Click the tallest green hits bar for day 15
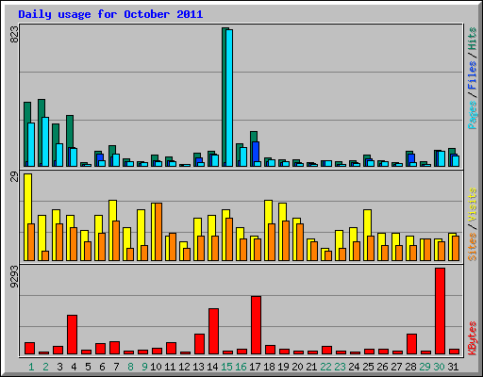The width and height of the screenshot is (483, 377). (x=224, y=97)
